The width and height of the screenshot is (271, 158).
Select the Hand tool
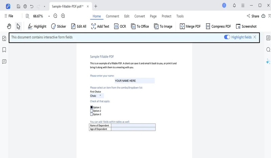tap(9, 26)
